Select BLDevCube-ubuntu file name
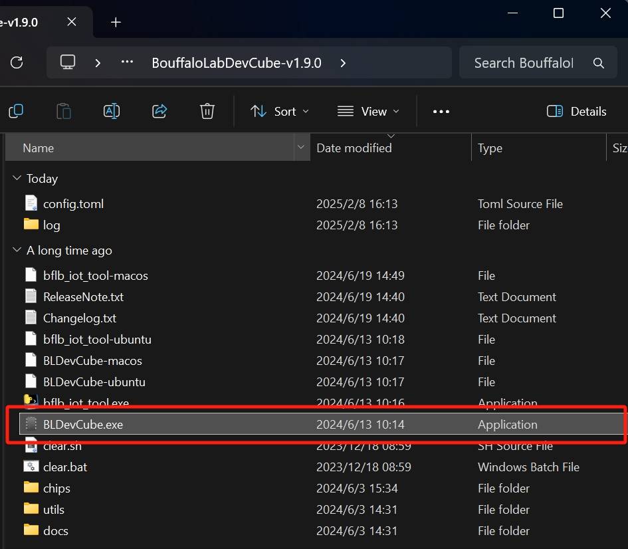This screenshot has width=628, height=549. (x=94, y=382)
